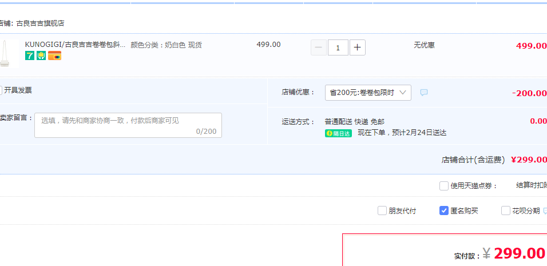Screen dimensions: 547x266
Task: Click the blue bubble icon after 花呗分期
Action: click(x=545, y=211)
